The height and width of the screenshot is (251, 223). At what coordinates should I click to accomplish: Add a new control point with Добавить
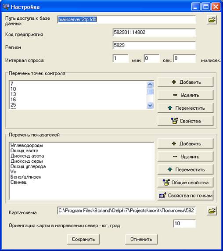(185, 82)
